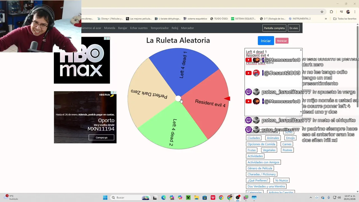This screenshot has height=202, width=359.
Task: Bookmark this page with the star icon
Action: tap(322, 12)
